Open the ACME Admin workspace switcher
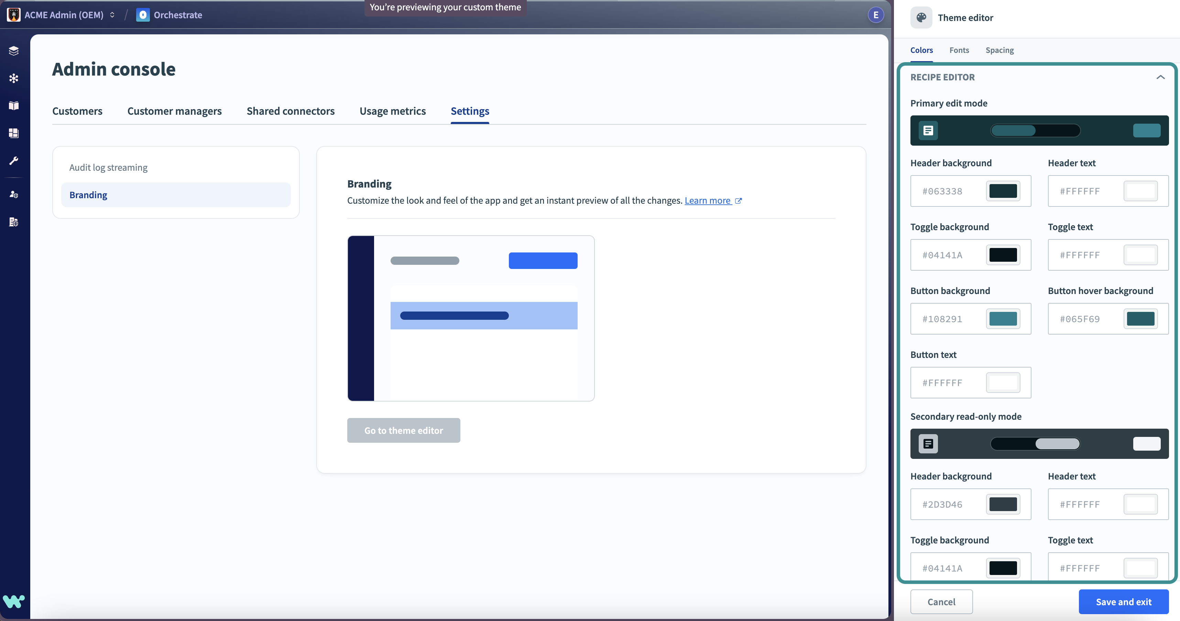 pyautogui.click(x=112, y=15)
